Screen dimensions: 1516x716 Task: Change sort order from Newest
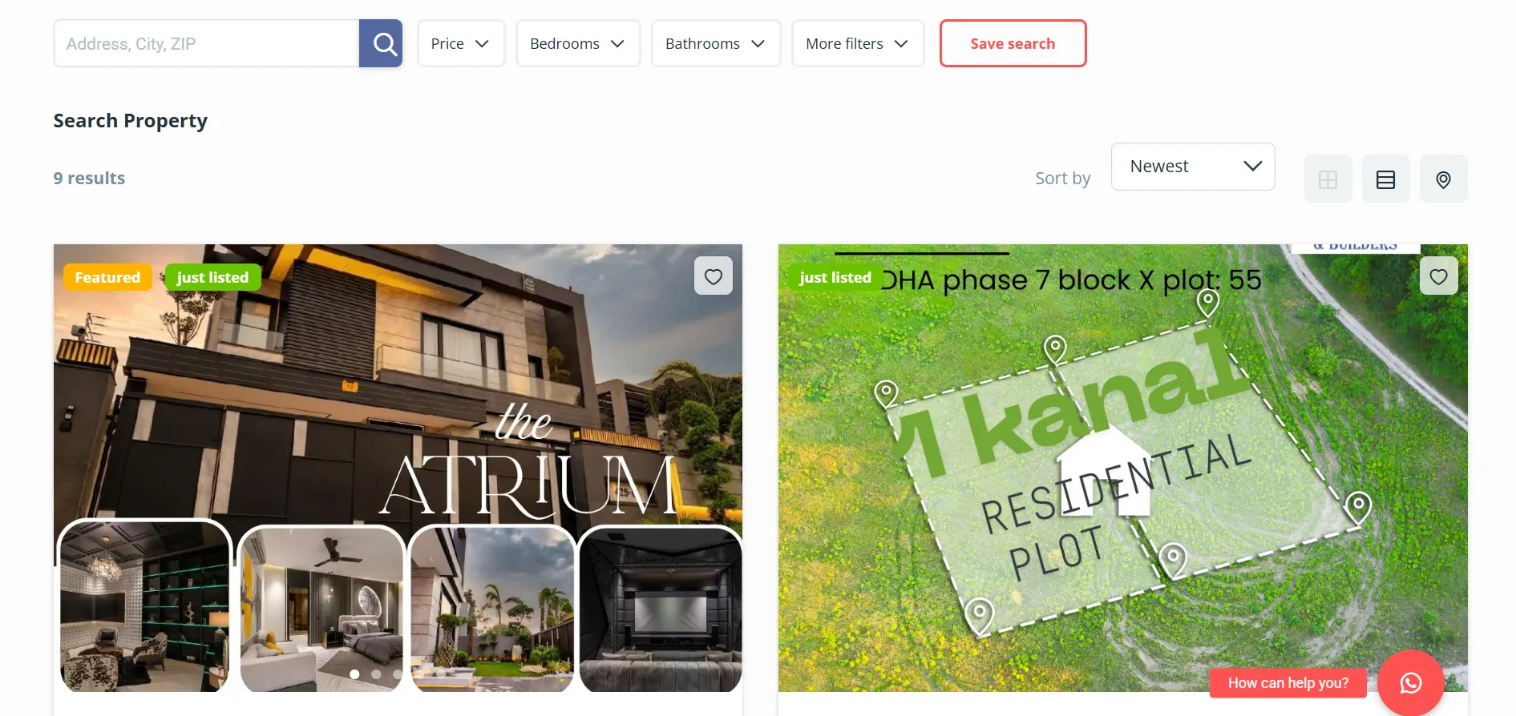tap(1193, 167)
